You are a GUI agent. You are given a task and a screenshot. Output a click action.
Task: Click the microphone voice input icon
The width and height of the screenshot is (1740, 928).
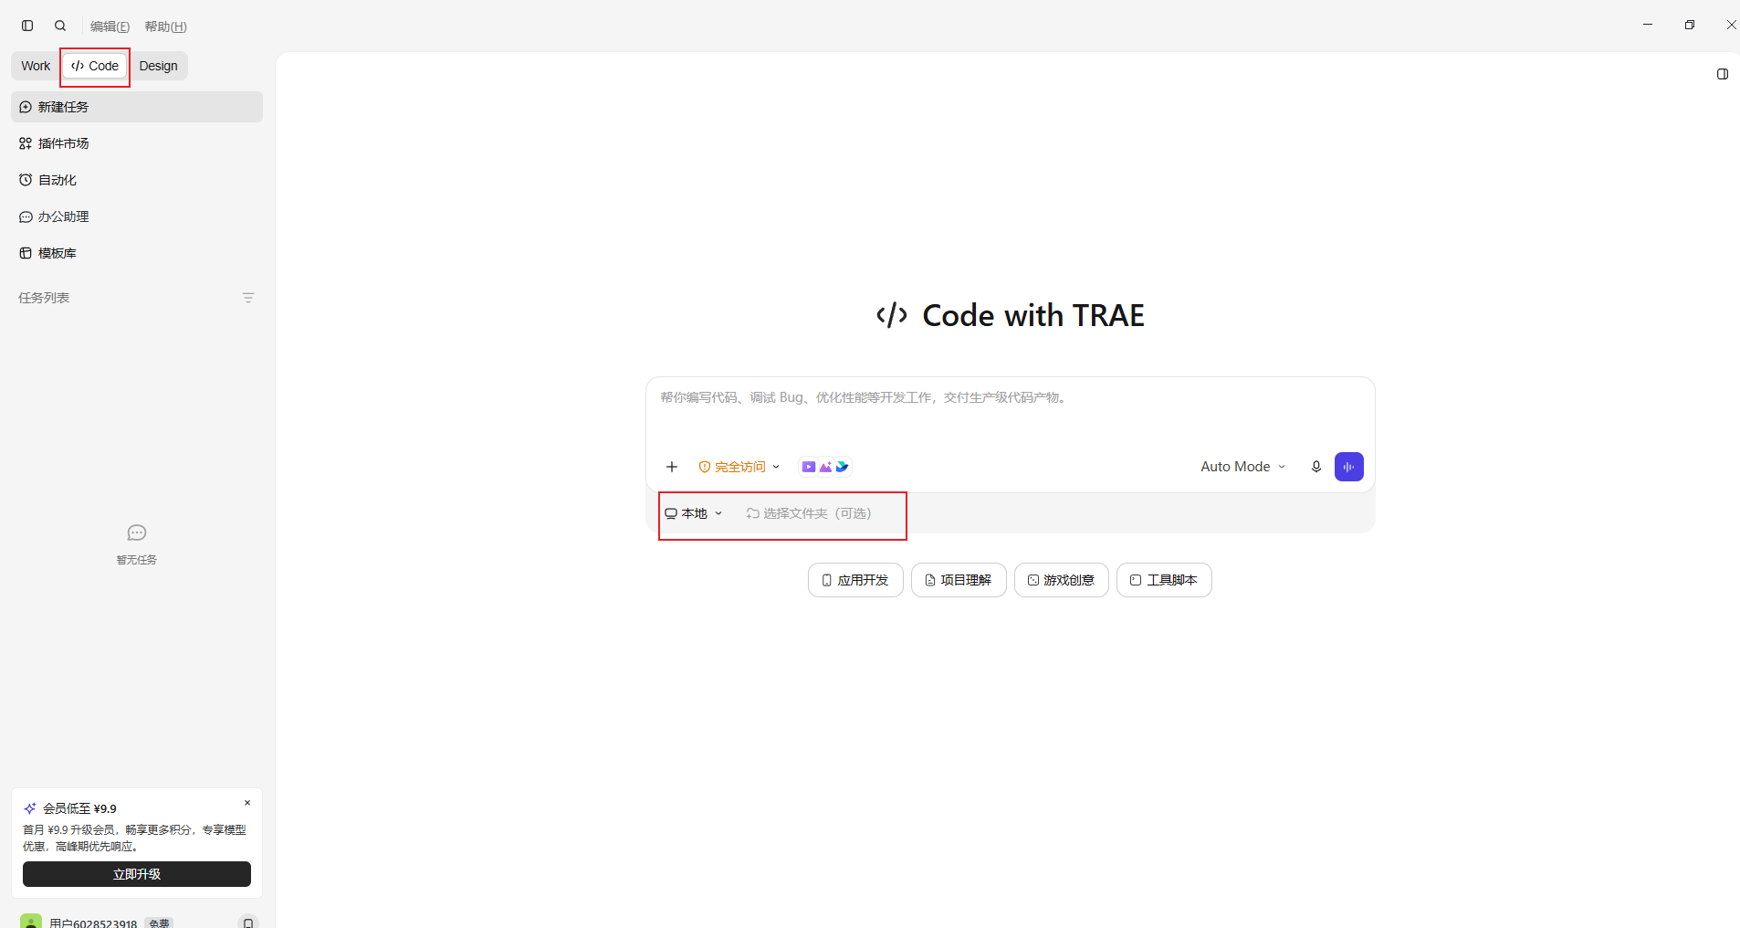click(x=1316, y=467)
